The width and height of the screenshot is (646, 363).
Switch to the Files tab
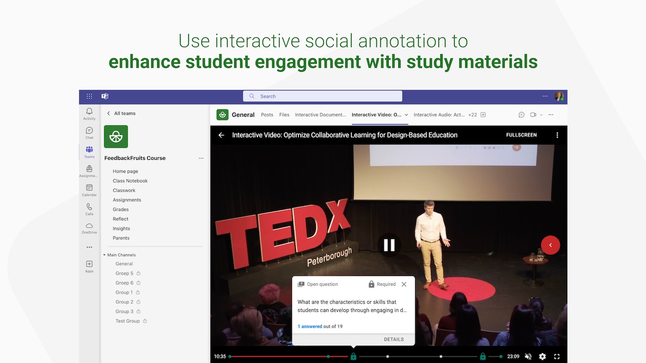click(x=284, y=115)
